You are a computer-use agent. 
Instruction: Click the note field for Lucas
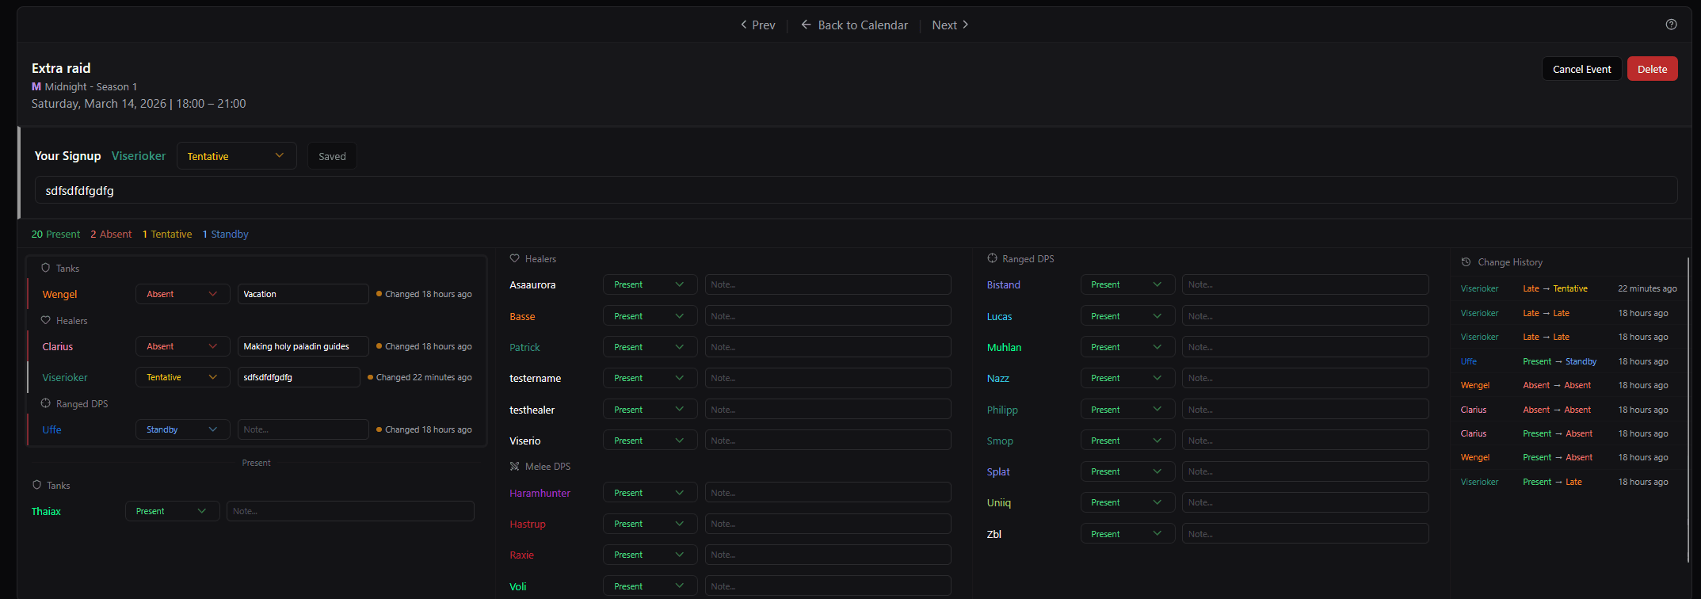point(1305,316)
